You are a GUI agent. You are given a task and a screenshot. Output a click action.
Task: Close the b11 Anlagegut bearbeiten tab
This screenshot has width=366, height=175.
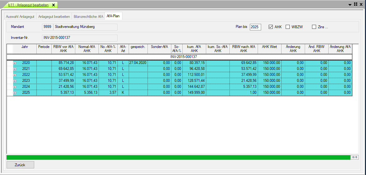tap(53, 5)
